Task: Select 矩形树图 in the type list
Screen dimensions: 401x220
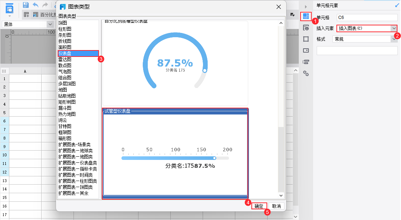Action: pos(67,102)
